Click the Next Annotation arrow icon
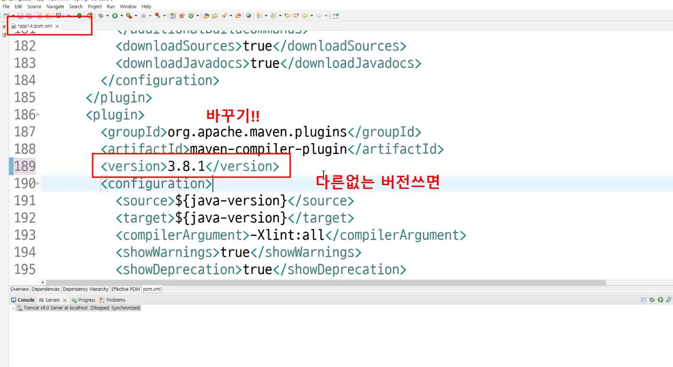Viewport: 673px width, 367px height. pos(258,16)
